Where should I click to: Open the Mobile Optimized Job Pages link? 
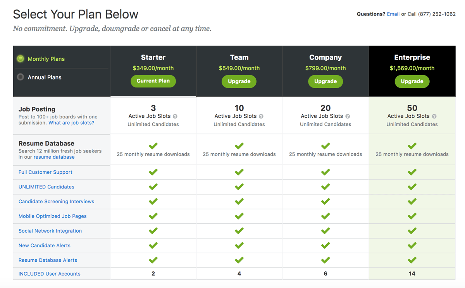pyautogui.click(x=52, y=216)
